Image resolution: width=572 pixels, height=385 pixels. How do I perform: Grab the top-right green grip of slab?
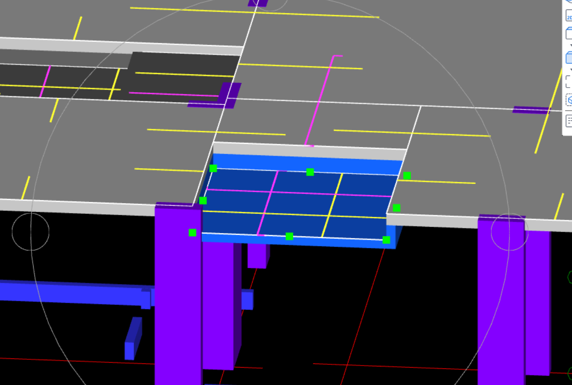pyautogui.click(x=407, y=176)
